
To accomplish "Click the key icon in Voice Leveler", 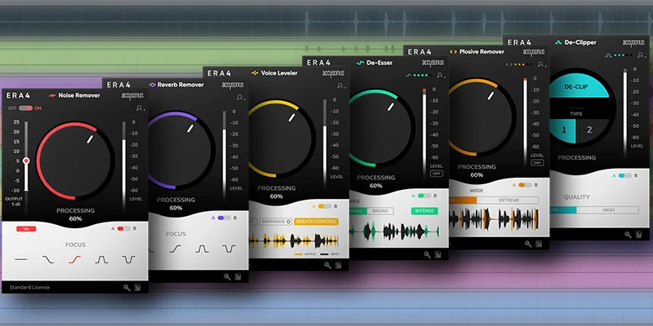I will point(328,266).
